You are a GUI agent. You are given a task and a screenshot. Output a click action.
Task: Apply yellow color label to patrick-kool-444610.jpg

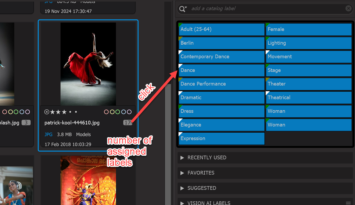112,112
